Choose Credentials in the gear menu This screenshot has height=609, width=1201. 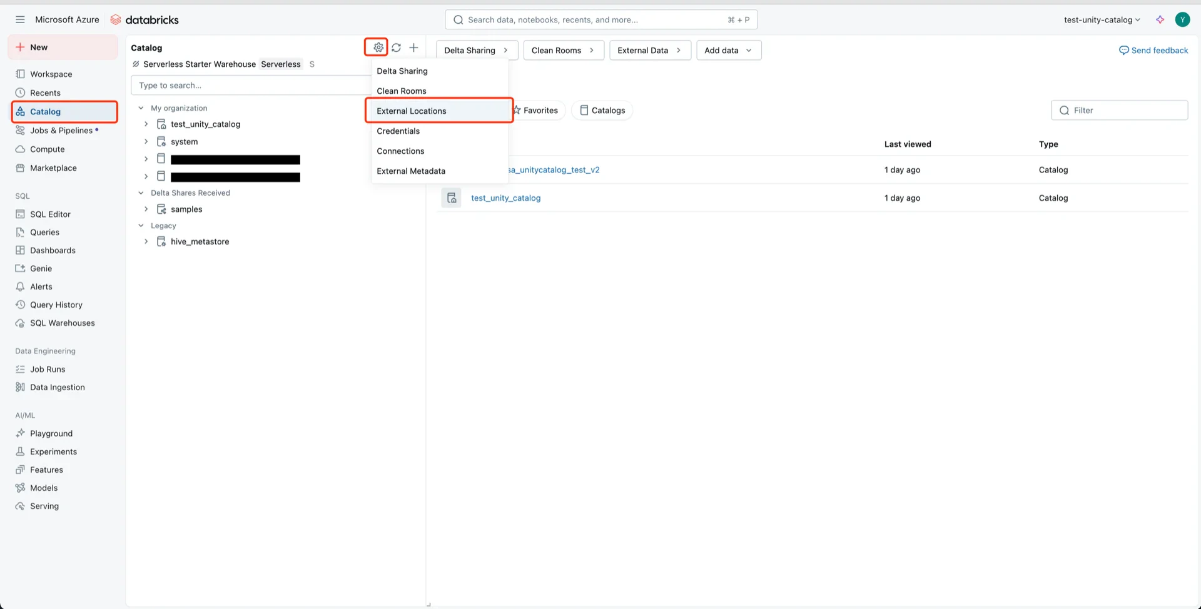(x=440, y=131)
